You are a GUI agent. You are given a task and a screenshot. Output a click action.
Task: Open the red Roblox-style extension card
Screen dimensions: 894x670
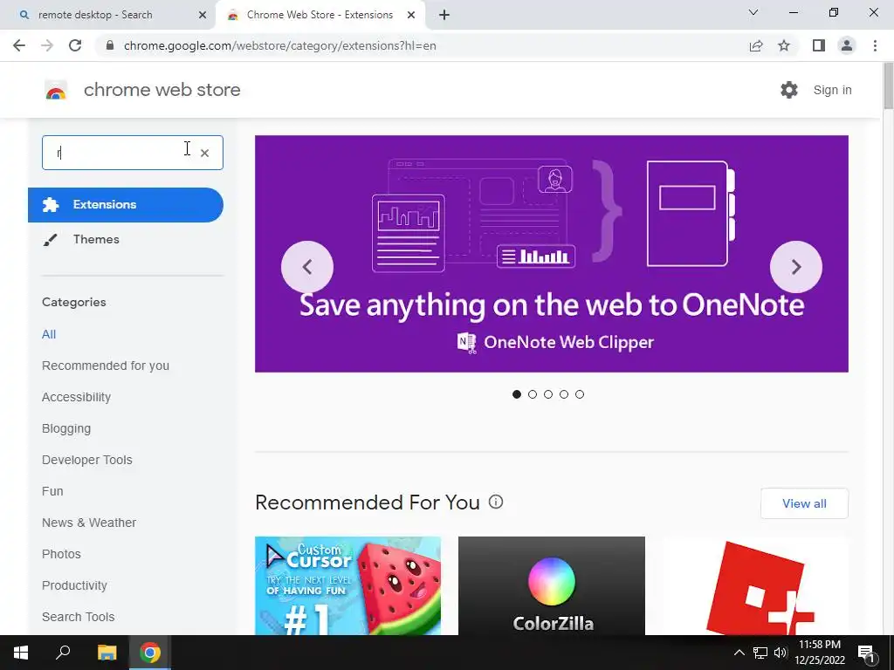(x=755, y=585)
